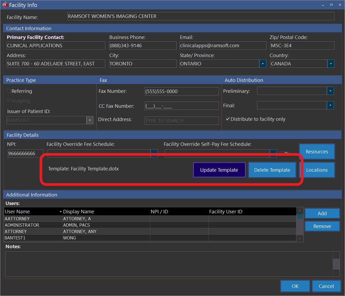Click the Facility Info app icon in title bar
The width and height of the screenshot is (345, 296).
[5, 5]
